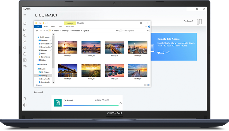229x131 pixels.
Task: Go forward in File Explorer
Action: click(x=41, y=31)
